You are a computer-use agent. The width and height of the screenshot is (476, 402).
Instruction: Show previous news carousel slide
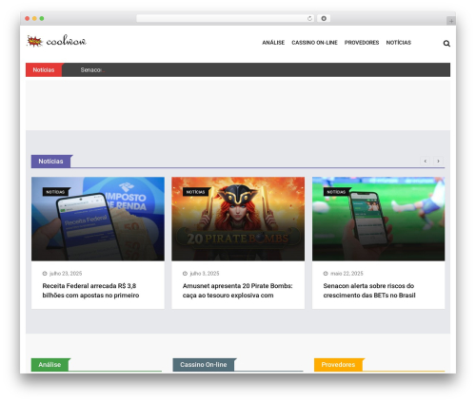click(426, 161)
